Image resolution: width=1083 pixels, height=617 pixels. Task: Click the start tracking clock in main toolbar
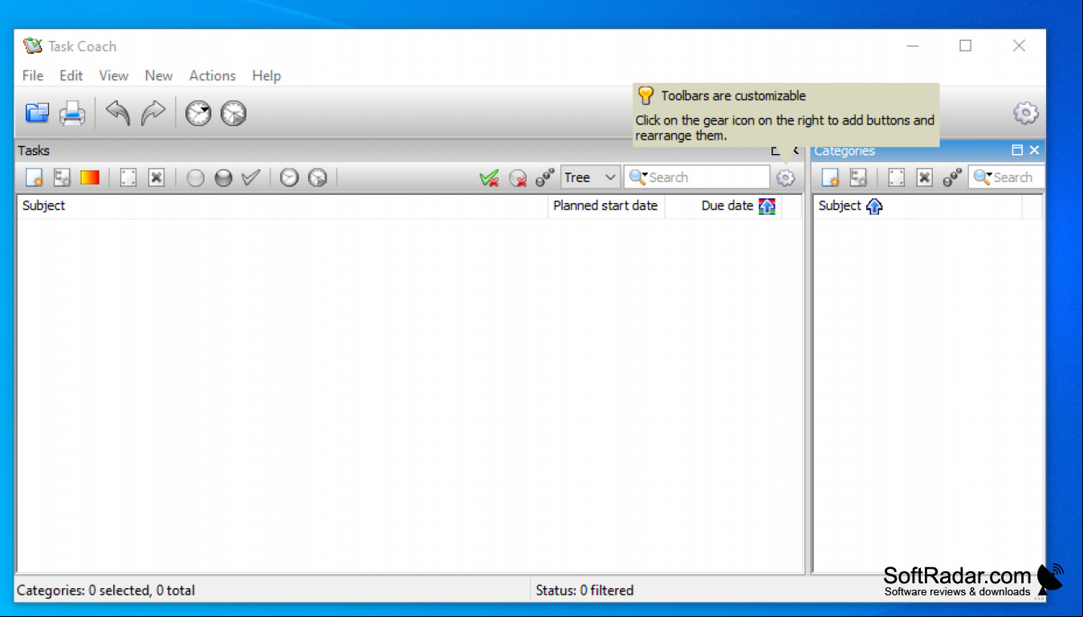click(198, 113)
